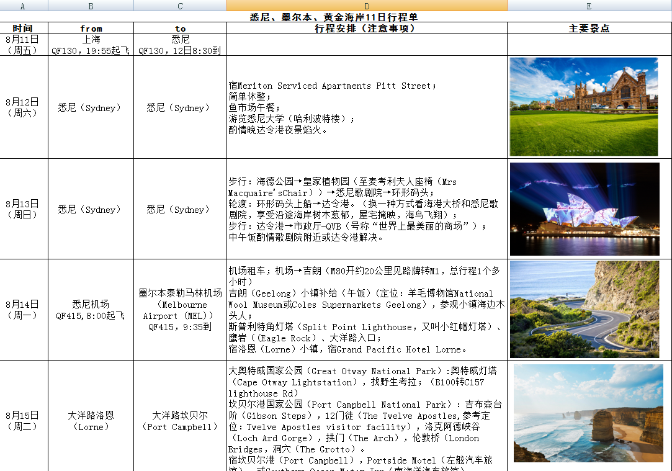
Task: Click the 8月11日（周五） date cell
Action: (24, 45)
